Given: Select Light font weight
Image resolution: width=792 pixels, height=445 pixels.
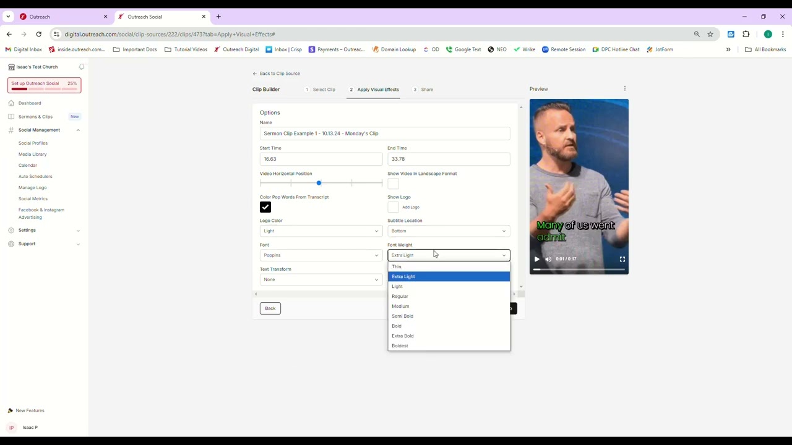Looking at the screenshot, I should [x=449, y=286].
